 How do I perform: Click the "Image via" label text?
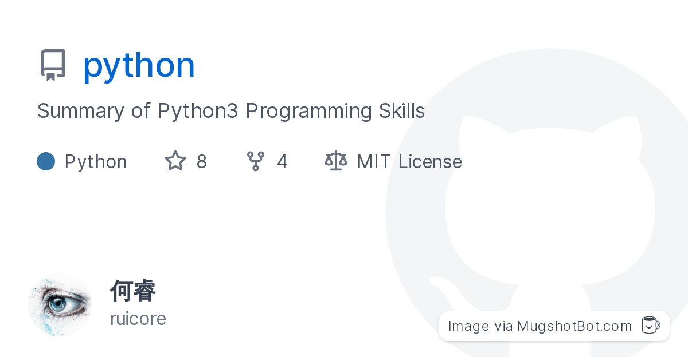480,326
